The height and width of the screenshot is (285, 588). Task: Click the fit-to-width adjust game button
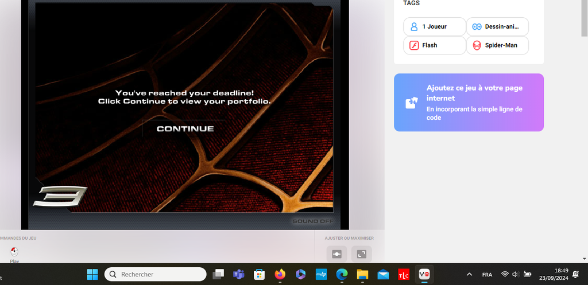click(x=336, y=253)
